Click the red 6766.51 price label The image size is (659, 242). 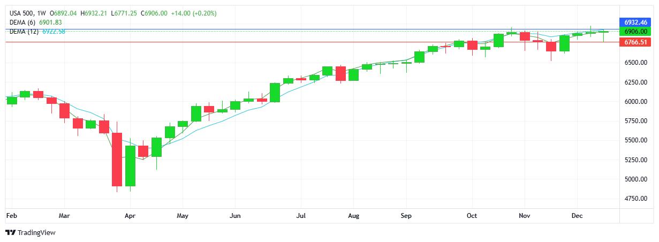(x=635, y=42)
